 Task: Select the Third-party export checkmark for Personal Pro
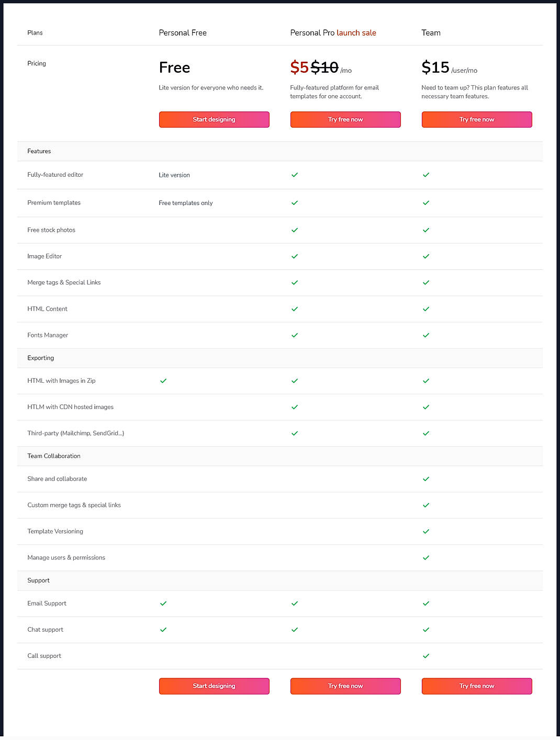click(x=294, y=433)
